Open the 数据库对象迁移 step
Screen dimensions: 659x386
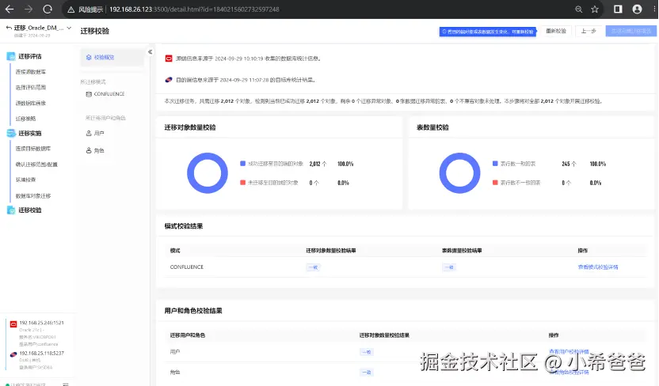coord(33,196)
